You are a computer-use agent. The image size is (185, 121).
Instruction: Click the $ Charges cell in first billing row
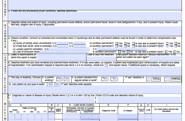128,116
